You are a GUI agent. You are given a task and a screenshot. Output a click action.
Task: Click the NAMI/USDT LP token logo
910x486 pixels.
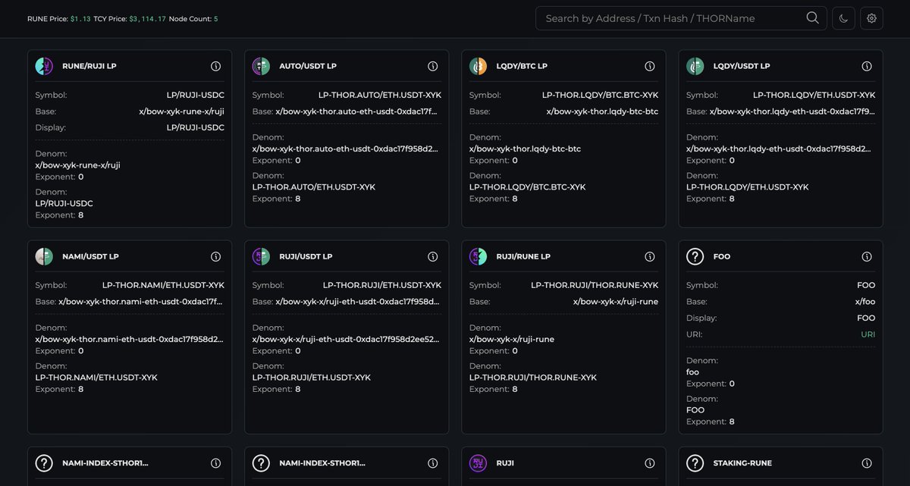point(44,257)
